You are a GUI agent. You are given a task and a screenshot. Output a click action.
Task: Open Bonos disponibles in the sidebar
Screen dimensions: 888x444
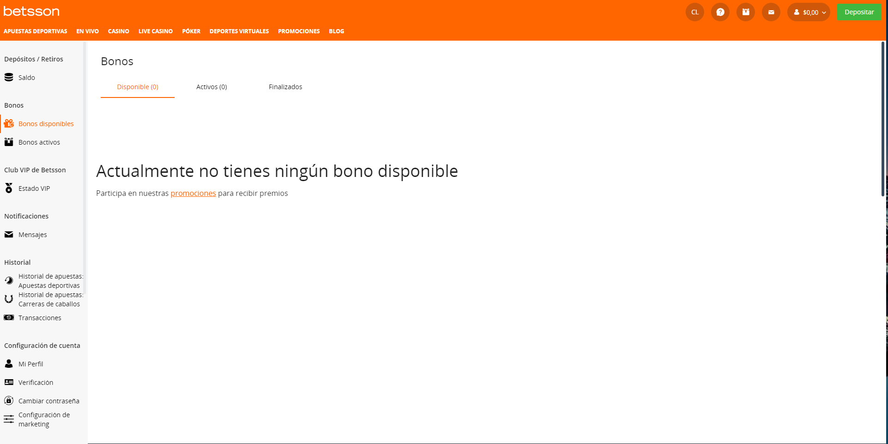[x=46, y=124]
